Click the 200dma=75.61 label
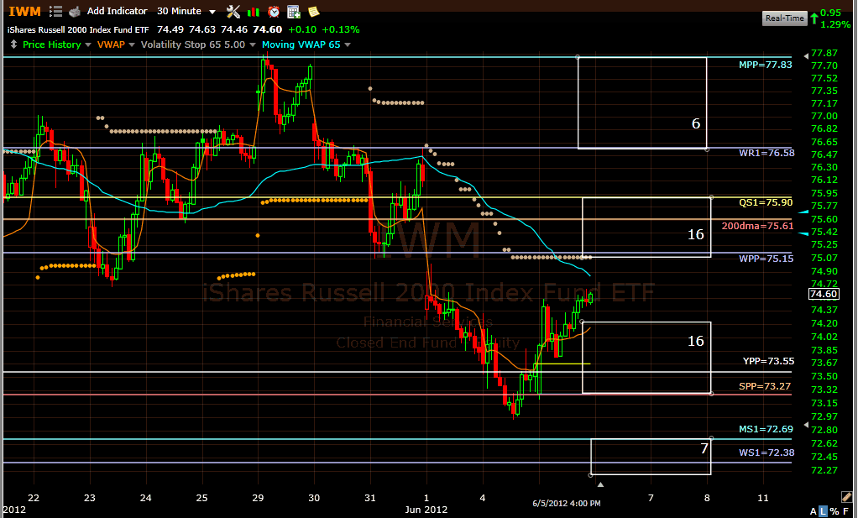The height and width of the screenshot is (518, 858). click(757, 226)
